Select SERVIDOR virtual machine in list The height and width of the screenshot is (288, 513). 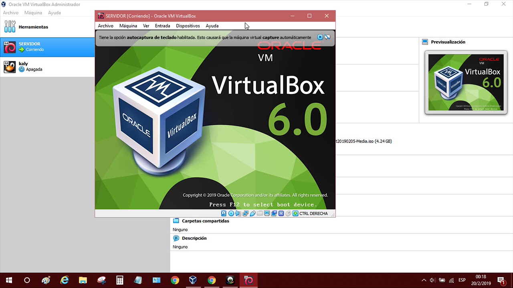click(47, 47)
